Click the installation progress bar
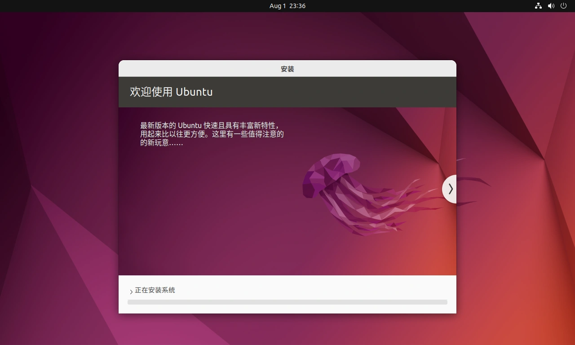The width and height of the screenshot is (575, 345). click(287, 302)
